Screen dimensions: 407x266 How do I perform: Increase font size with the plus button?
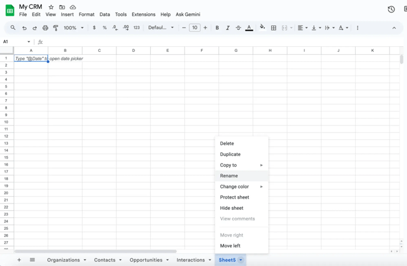pos(205,27)
